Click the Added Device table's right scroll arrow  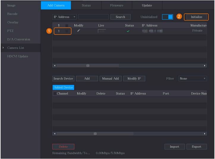[x=205, y=134]
